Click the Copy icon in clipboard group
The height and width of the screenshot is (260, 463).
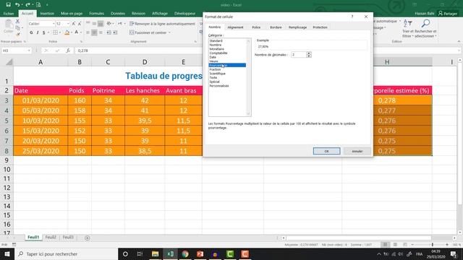[17, 28]
